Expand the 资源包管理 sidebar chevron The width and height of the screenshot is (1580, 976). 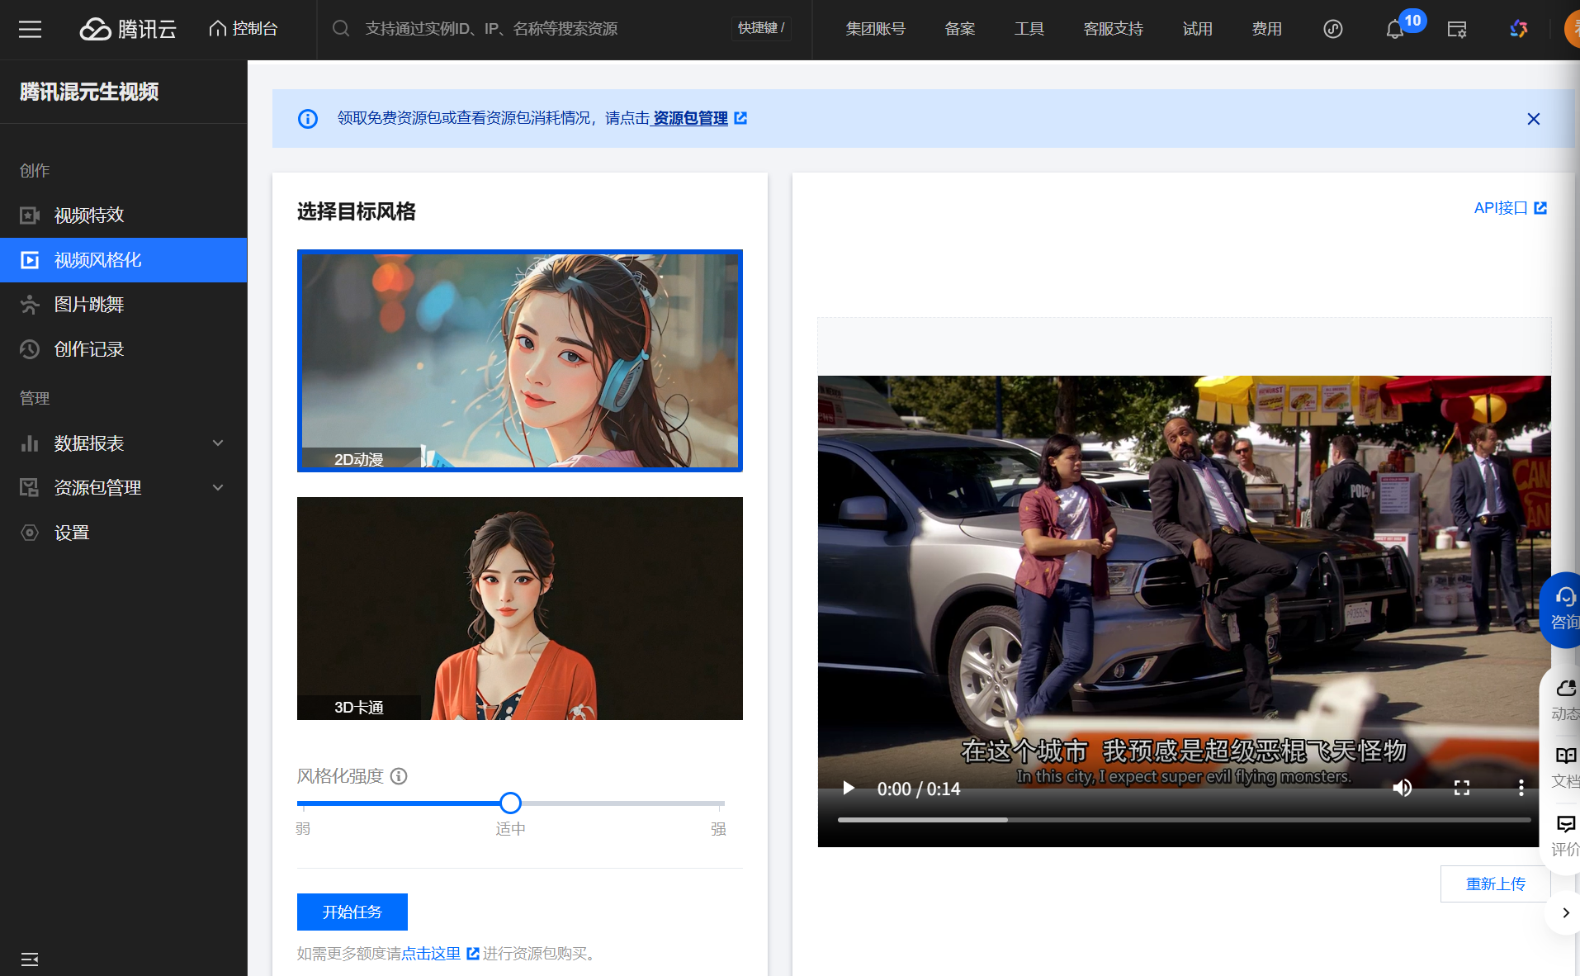218,488
